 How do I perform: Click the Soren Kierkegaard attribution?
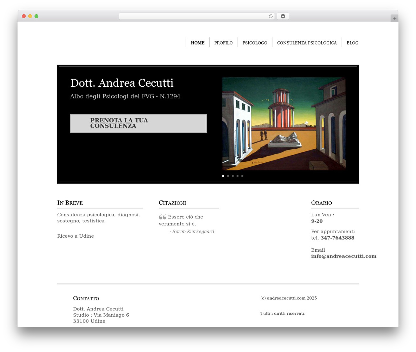pos(192,232)
